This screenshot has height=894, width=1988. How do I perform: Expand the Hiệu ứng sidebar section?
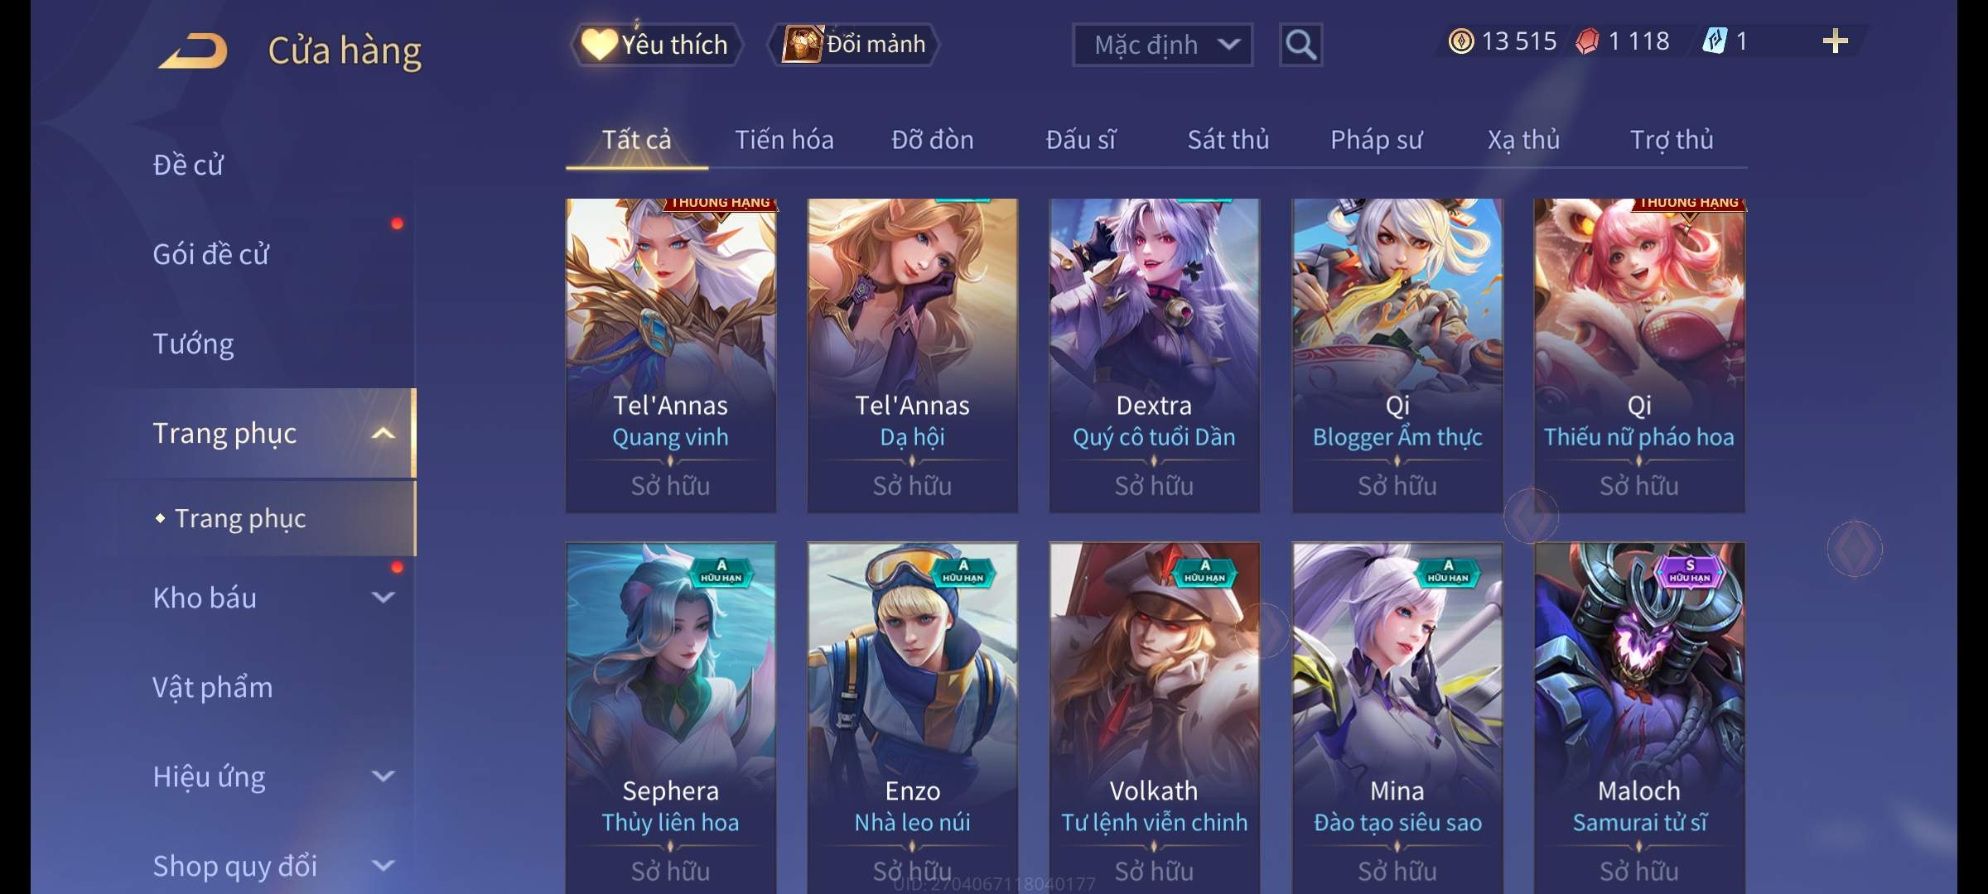pyautogui.click(x=383, y=776)
